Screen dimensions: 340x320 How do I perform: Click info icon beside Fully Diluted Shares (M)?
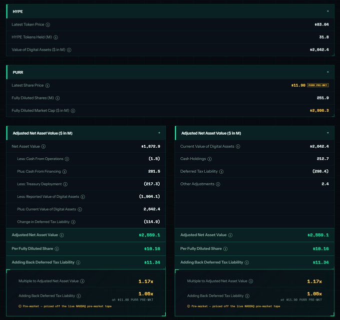(58, 98)
